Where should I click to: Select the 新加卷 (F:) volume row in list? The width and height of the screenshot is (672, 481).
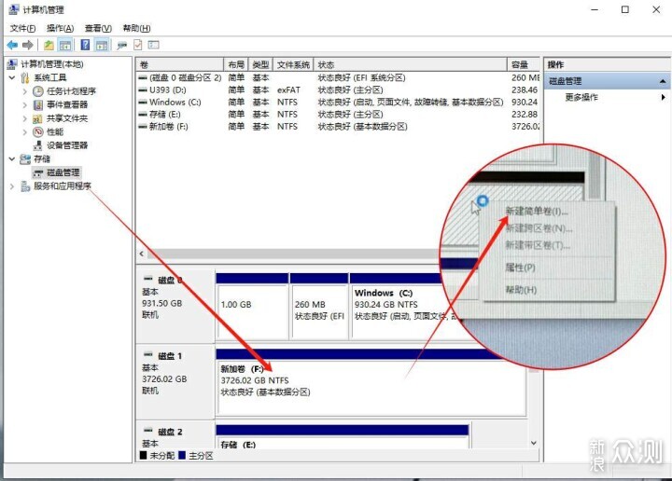(x=338, y=127)
